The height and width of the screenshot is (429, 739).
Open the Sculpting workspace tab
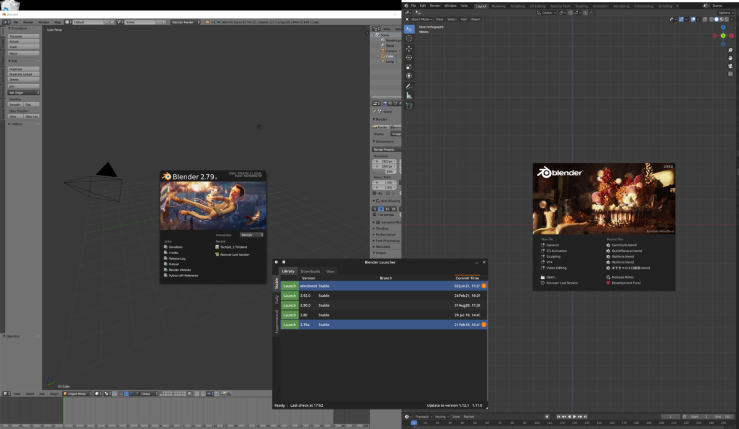coord(517,6)
